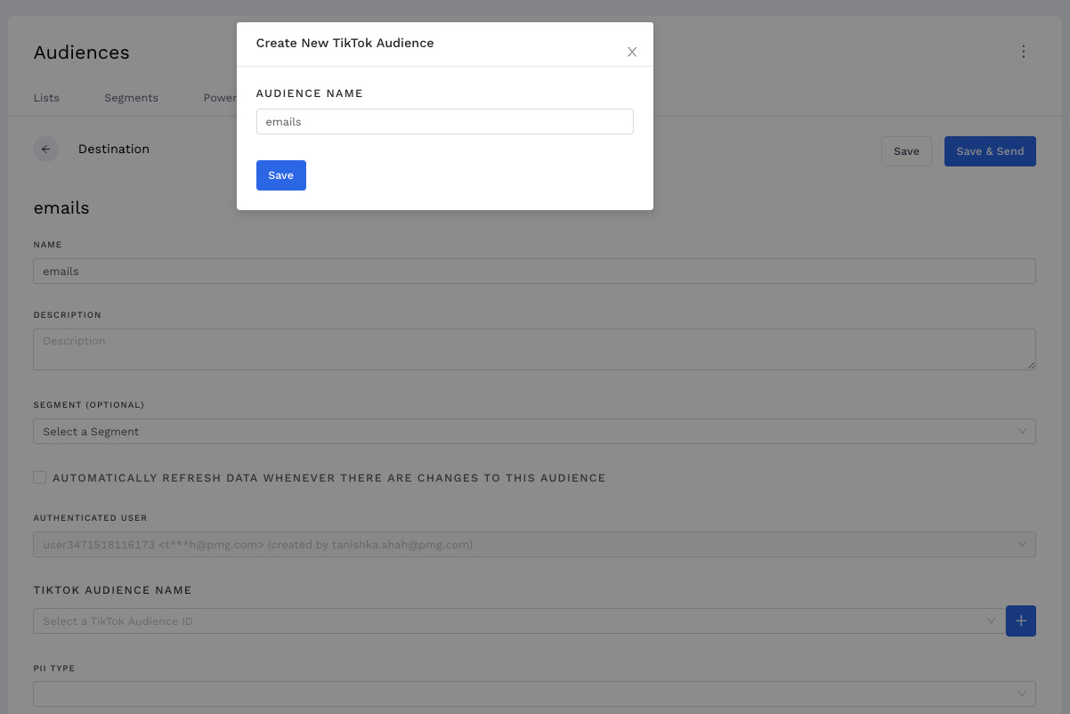This screenshot has width=1070, height=714.
Task: Open the Authenticated User dropdown
Action: pyautogui.click(x=534, y=544)
